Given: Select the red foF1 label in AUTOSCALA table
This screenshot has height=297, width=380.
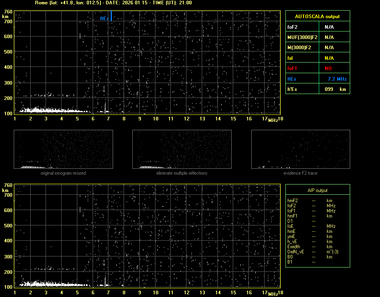Looking at the screenshot, I should tap(292, 68).
